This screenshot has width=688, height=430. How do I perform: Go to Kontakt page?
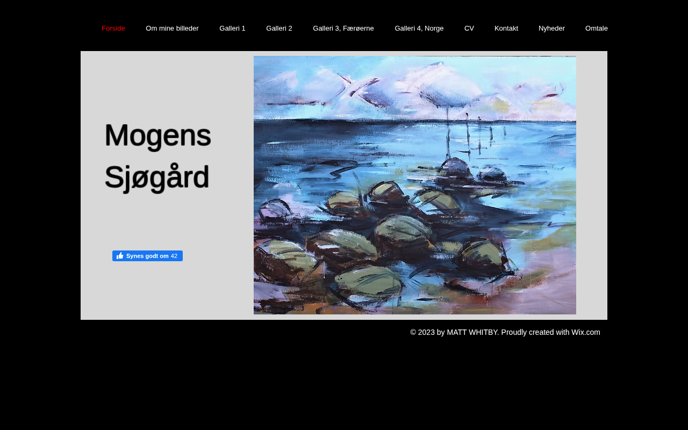click(506, 28)
